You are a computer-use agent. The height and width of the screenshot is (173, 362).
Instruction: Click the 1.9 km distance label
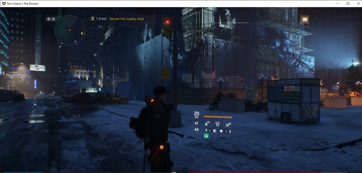coord(101,19)
